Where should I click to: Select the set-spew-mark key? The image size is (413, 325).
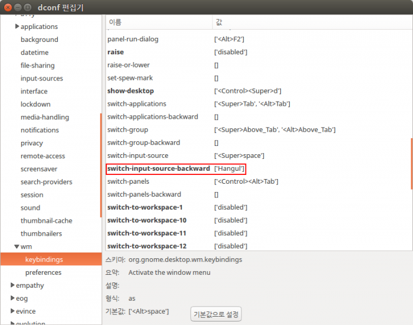130,78
